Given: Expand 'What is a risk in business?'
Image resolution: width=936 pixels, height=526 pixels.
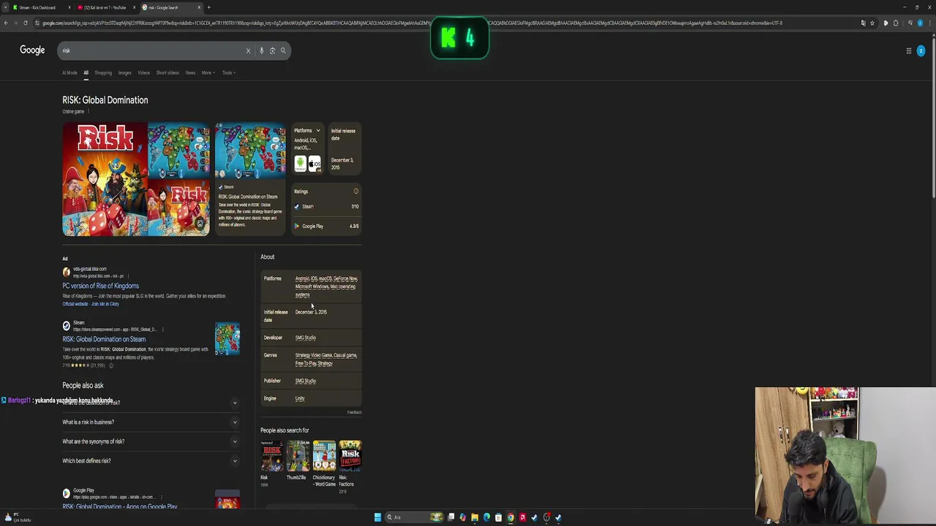Looking at the screenshot, I should [x=150, y=422].
